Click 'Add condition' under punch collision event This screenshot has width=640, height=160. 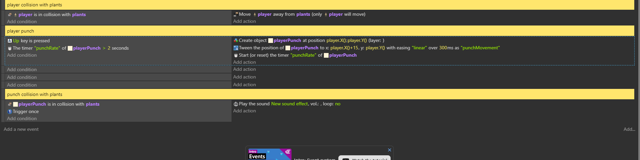[x=22, y=119]
